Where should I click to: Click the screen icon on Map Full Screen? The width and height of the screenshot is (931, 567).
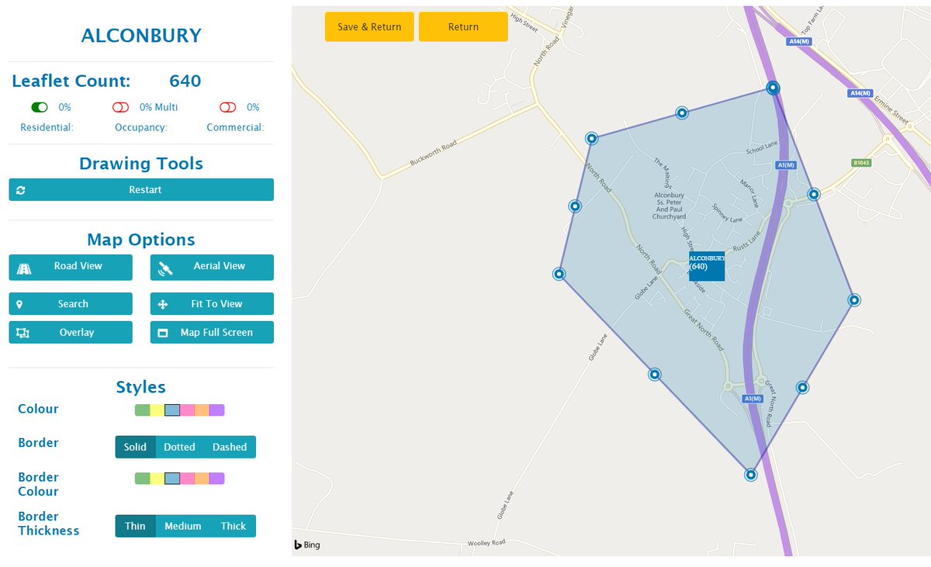point(163,332)
